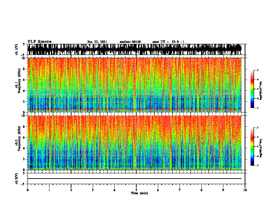Click tick label "2" on the time axis
Viewport: 276px width, 213px height.
coord(71,190)
